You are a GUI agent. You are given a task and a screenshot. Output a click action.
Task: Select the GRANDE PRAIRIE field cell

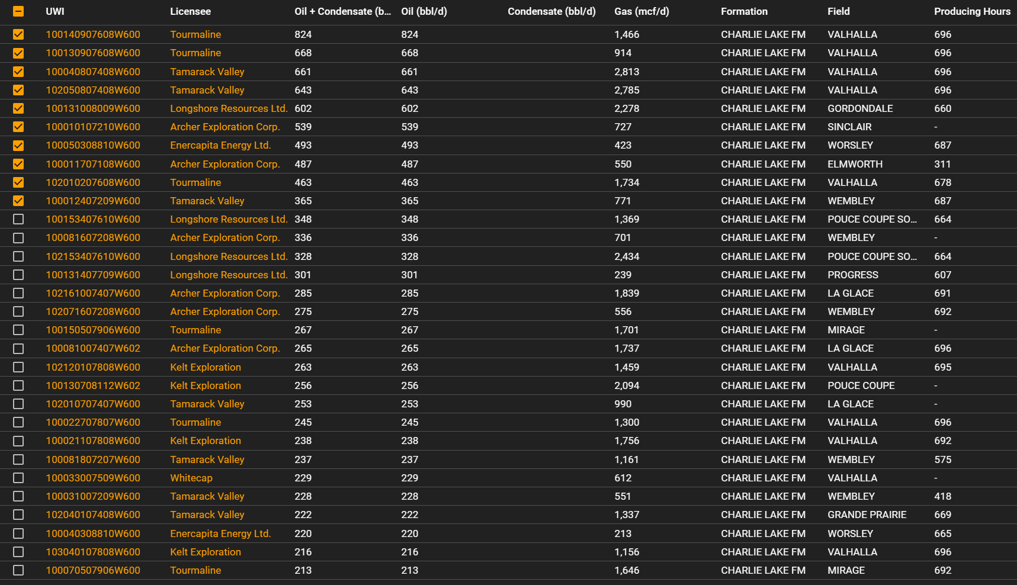tap(867, 515)
